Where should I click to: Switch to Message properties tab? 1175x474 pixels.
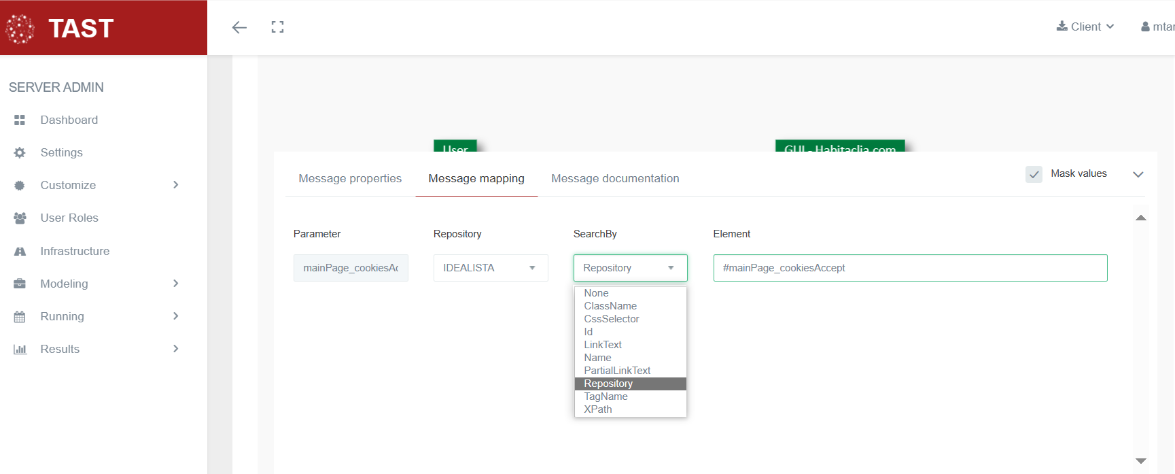pos(350,178)
